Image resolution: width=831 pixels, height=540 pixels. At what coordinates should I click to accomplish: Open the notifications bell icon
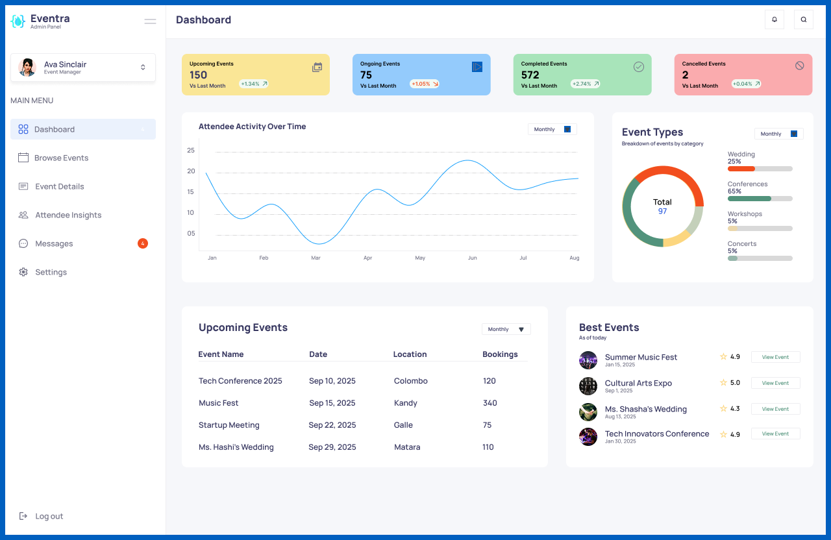click(774, 19)
